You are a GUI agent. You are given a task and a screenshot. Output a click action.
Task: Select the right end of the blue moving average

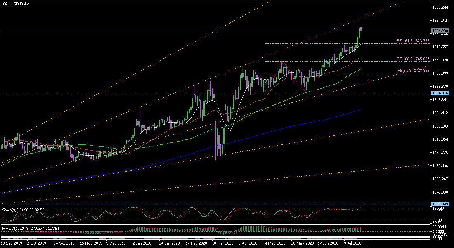pos(360,110)
